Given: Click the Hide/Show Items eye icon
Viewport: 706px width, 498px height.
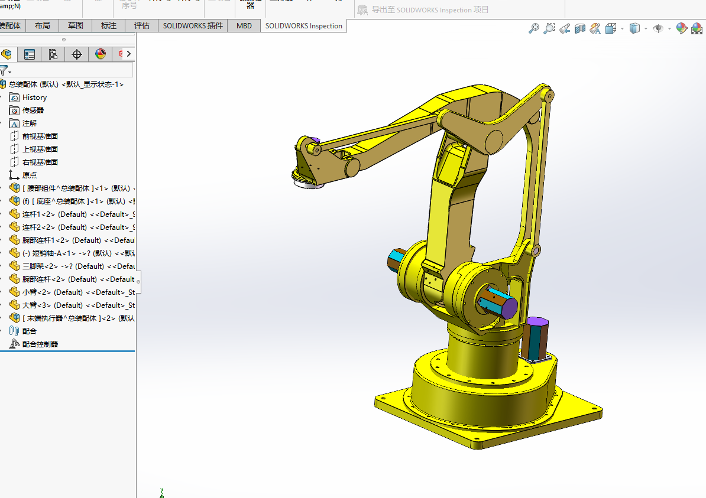Looking at the screenshot, I should pos(658,29).
